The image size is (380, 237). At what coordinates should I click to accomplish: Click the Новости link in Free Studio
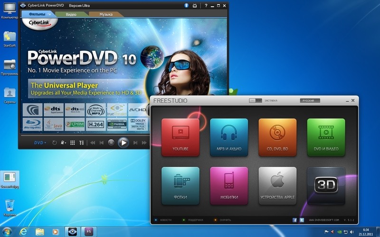[x=165, y=220]
